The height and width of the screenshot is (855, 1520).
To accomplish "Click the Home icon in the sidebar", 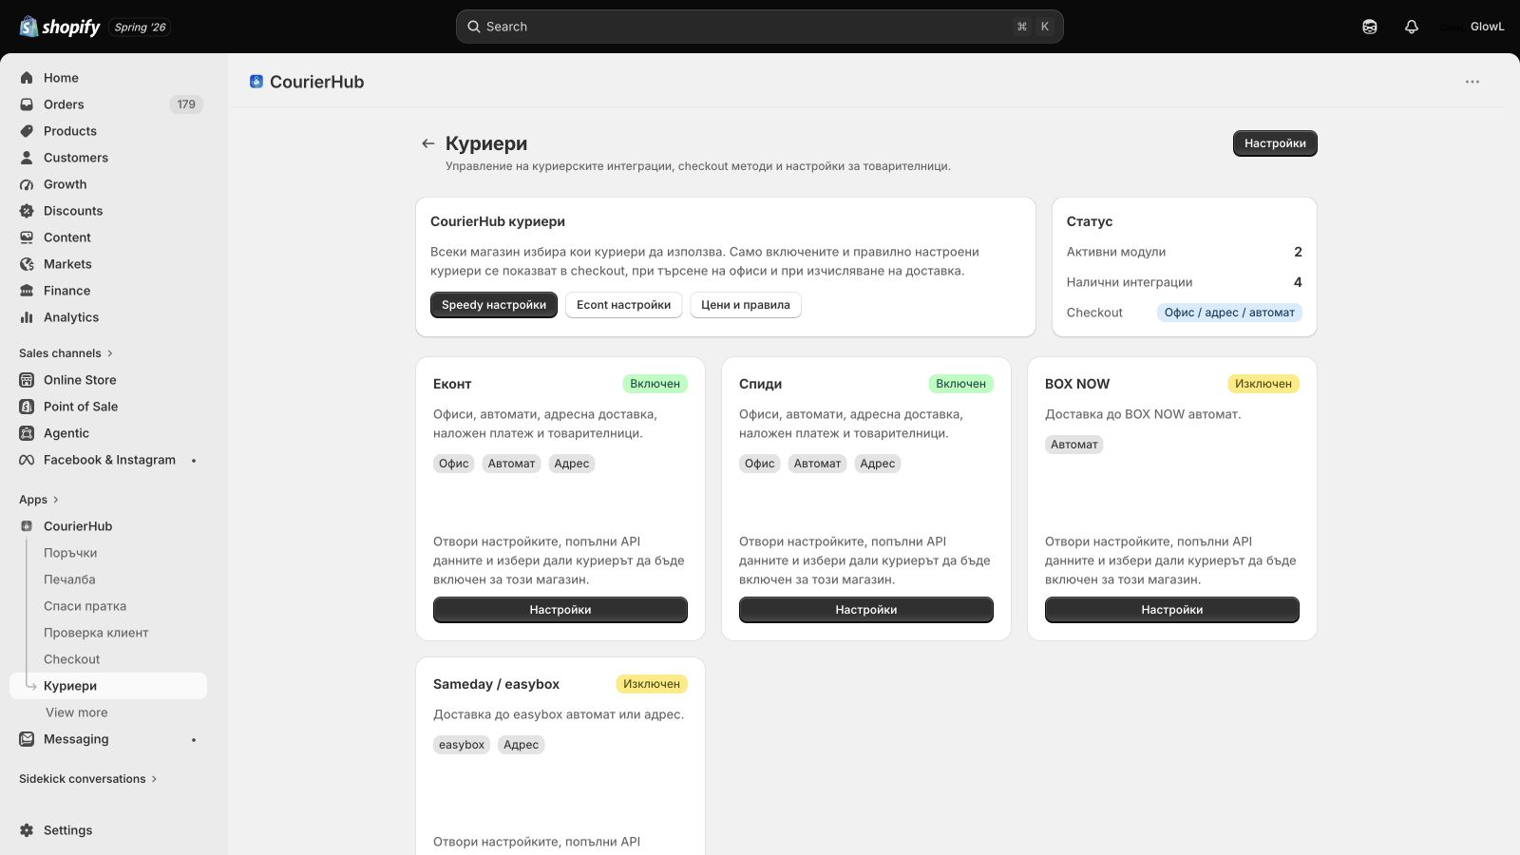I will coord(27,78).
